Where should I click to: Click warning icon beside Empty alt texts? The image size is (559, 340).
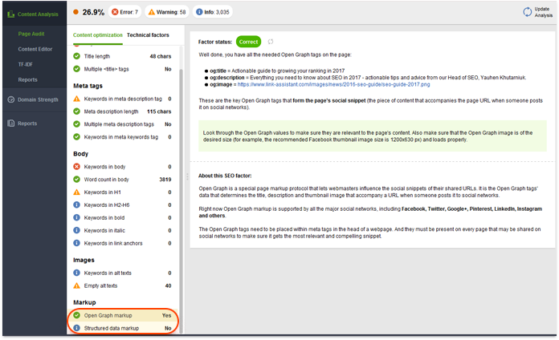tap(76, 285)
